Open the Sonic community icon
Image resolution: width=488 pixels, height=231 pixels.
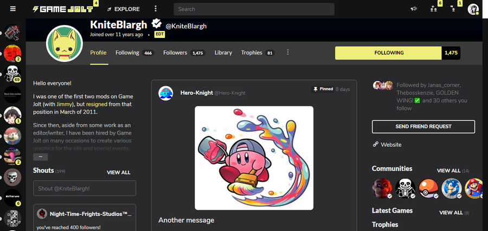(x=452, y=188)
